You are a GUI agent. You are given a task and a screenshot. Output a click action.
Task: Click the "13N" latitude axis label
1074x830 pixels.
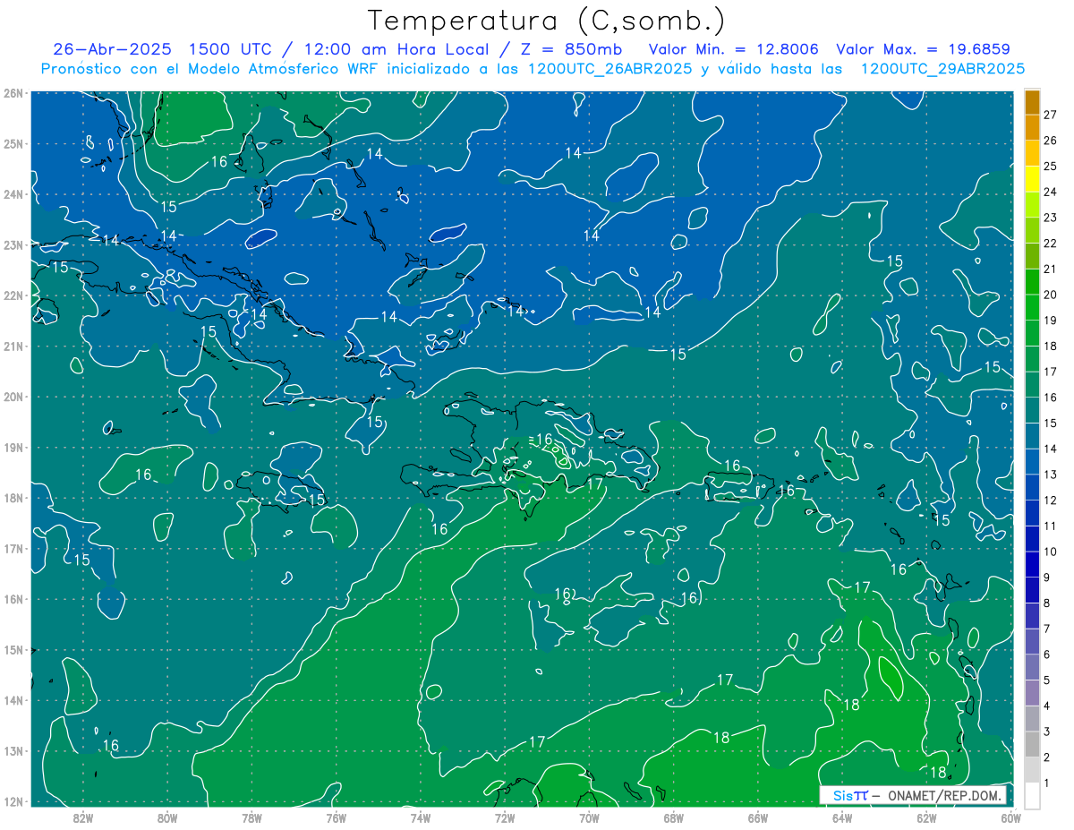13,750
